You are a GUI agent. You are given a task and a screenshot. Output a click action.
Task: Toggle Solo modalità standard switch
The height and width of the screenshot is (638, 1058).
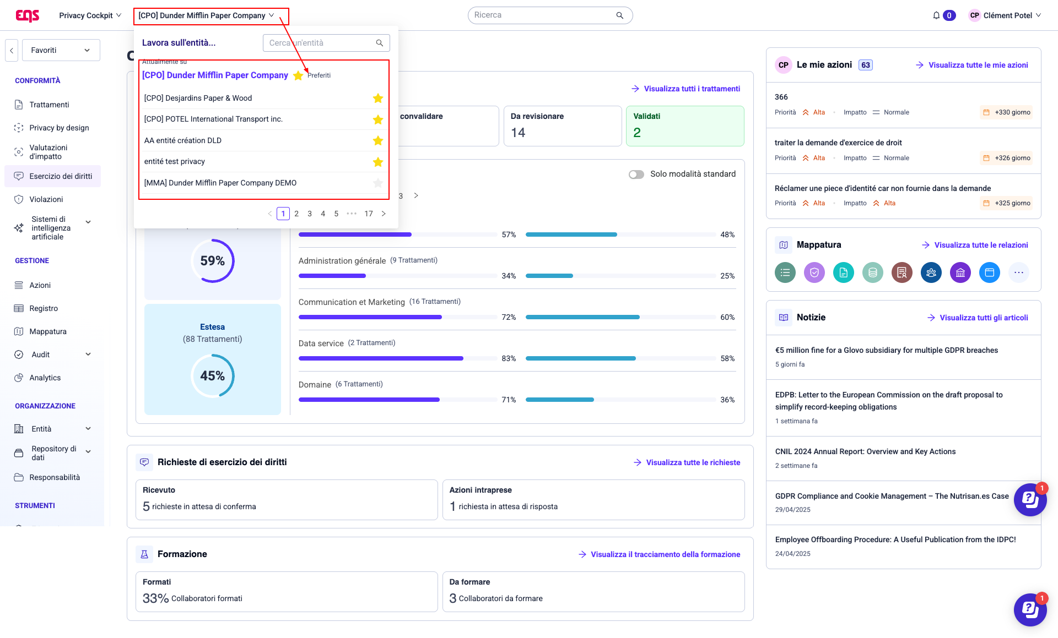pyautogui.click(x=636, y=175)
